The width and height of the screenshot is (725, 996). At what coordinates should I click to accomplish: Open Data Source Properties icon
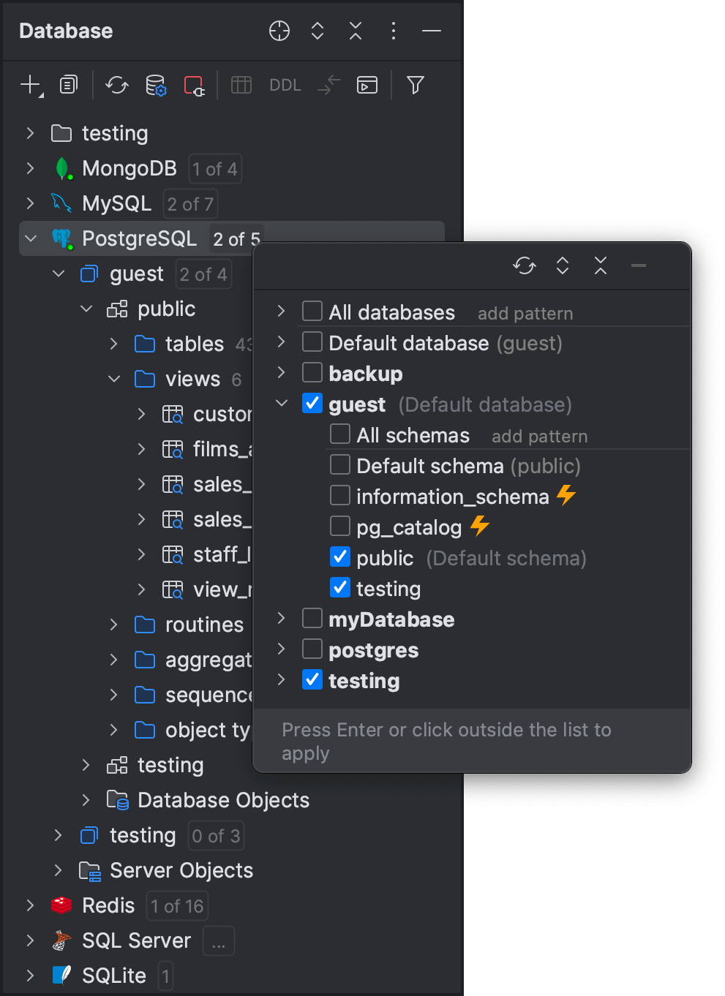tap(156, 86)
